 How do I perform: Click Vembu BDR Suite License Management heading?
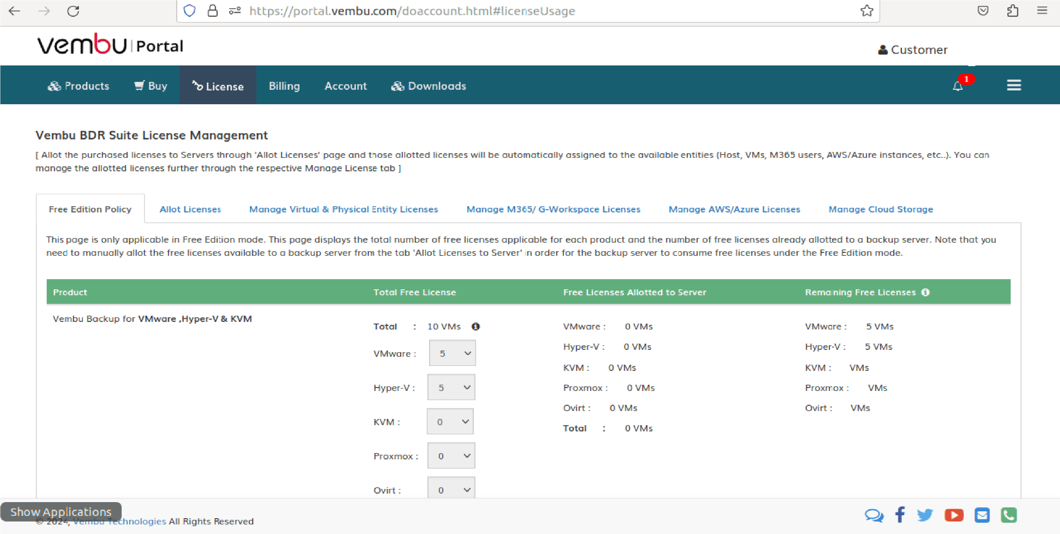[x=152, y=135]
